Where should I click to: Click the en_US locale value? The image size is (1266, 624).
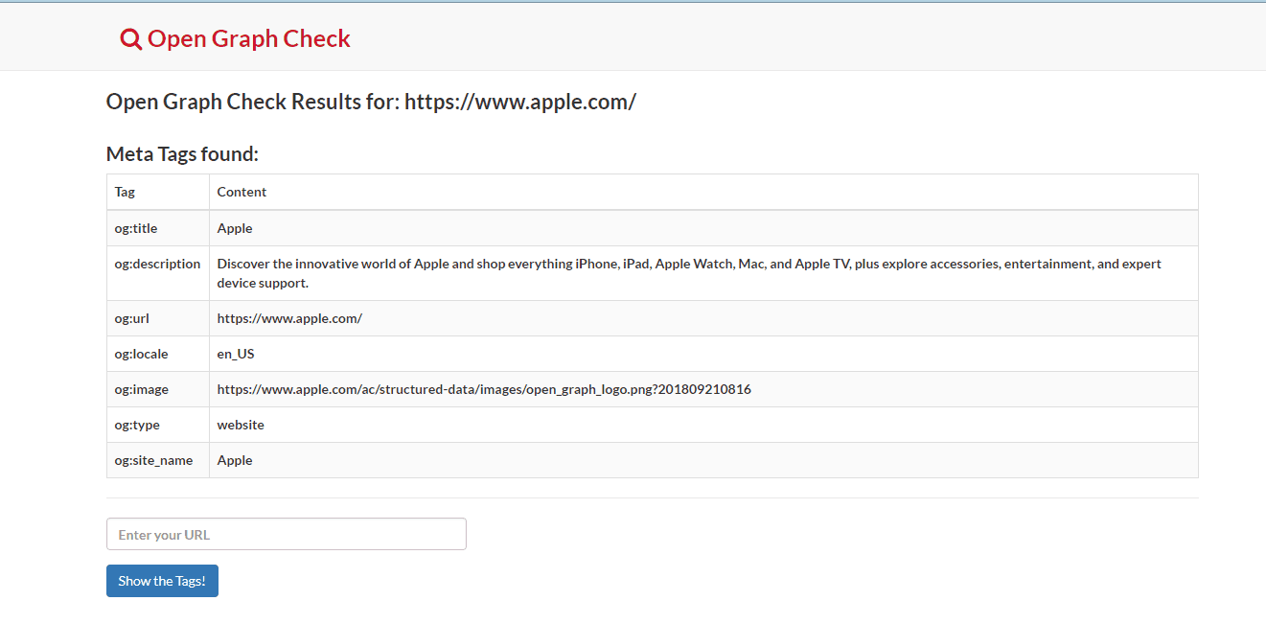(235, 354)
